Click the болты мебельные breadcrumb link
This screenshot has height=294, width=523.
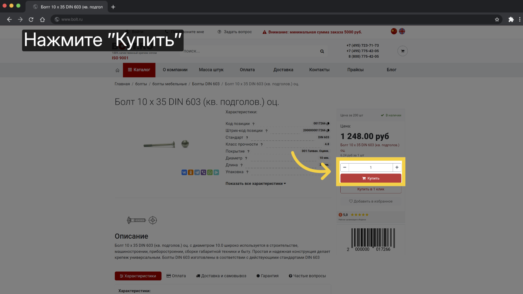pyautogui.click(x=170, y=84)
